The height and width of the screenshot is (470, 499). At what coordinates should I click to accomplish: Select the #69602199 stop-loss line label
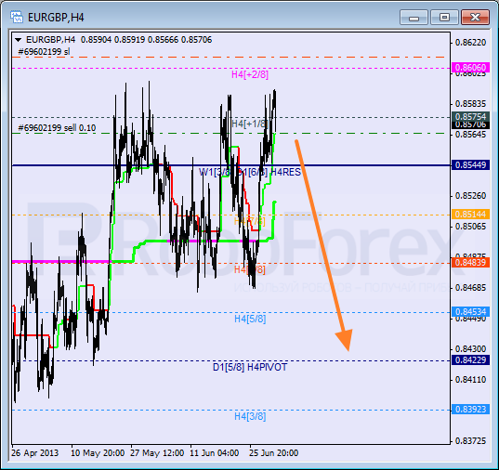(x=44, y=51)
